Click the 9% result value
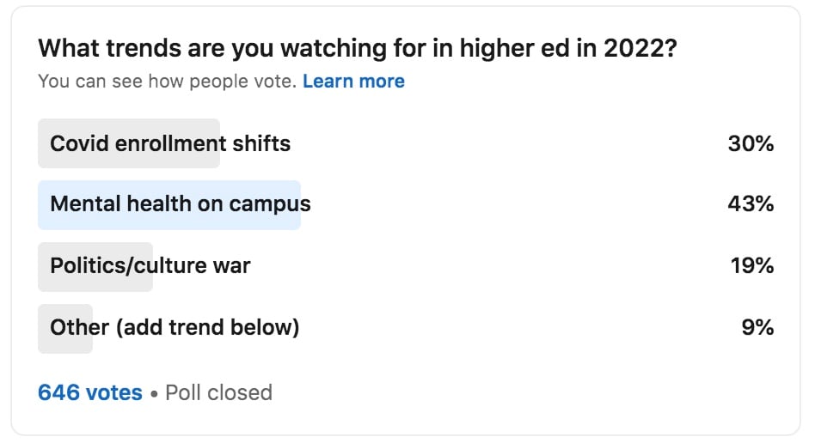The height and width of the screenshot is (443, 815). (x=757, y=328)
